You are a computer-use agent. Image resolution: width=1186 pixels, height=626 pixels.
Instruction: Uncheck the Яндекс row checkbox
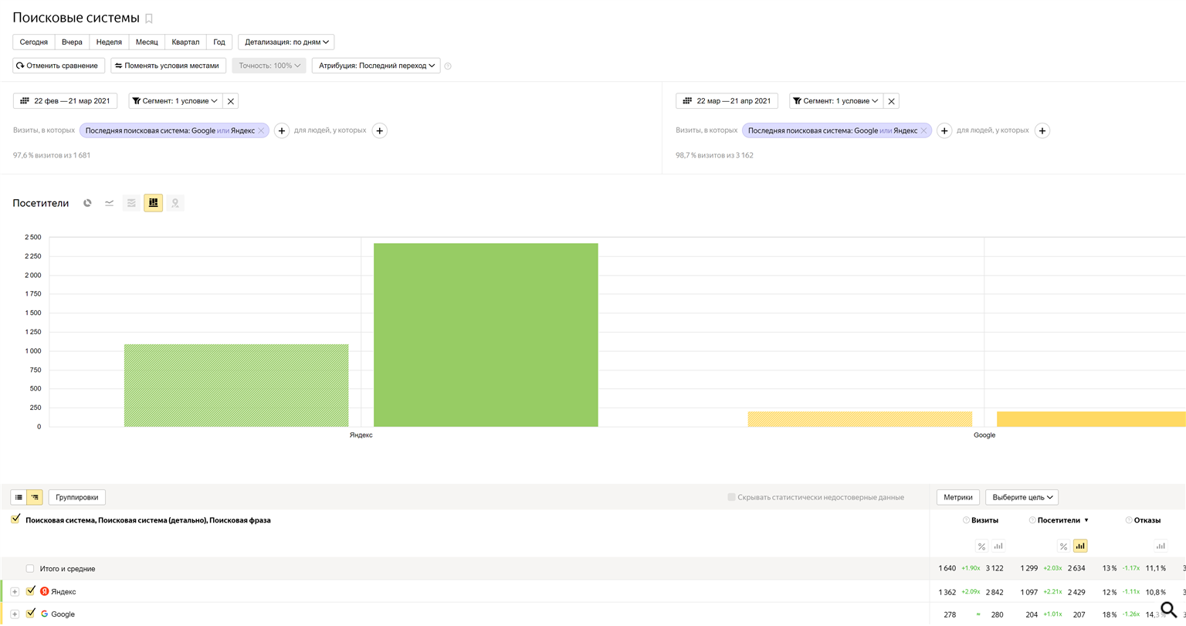(x=31, y=591)
